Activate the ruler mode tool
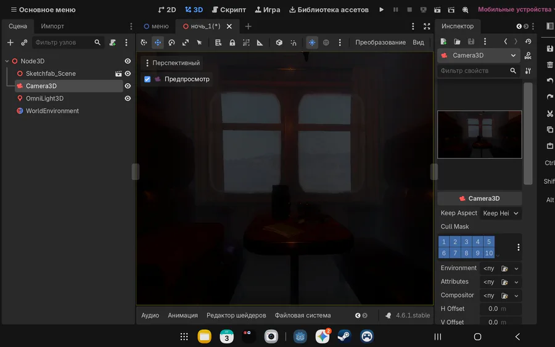555x347 pixels. coord(260,43)
